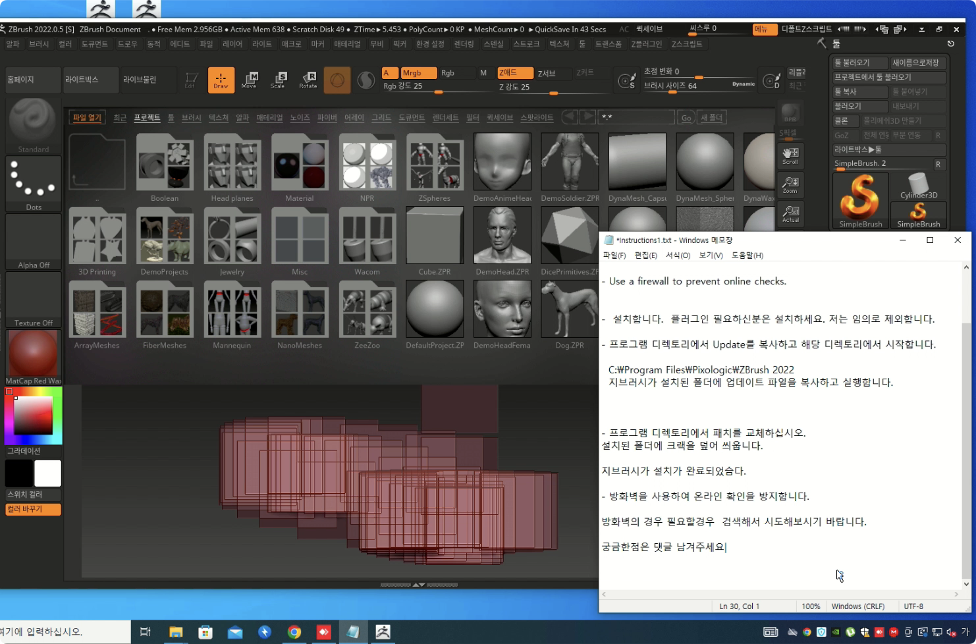Open Notepad Edit menu
The height and width of the screenshot is (644, 976).
(645, 255)
